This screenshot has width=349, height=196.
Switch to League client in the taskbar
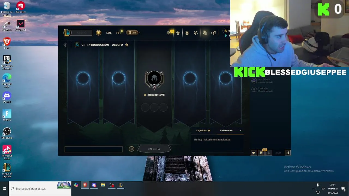(x=121, y=185)
